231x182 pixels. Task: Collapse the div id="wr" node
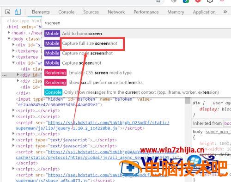[x=13, y=63]
